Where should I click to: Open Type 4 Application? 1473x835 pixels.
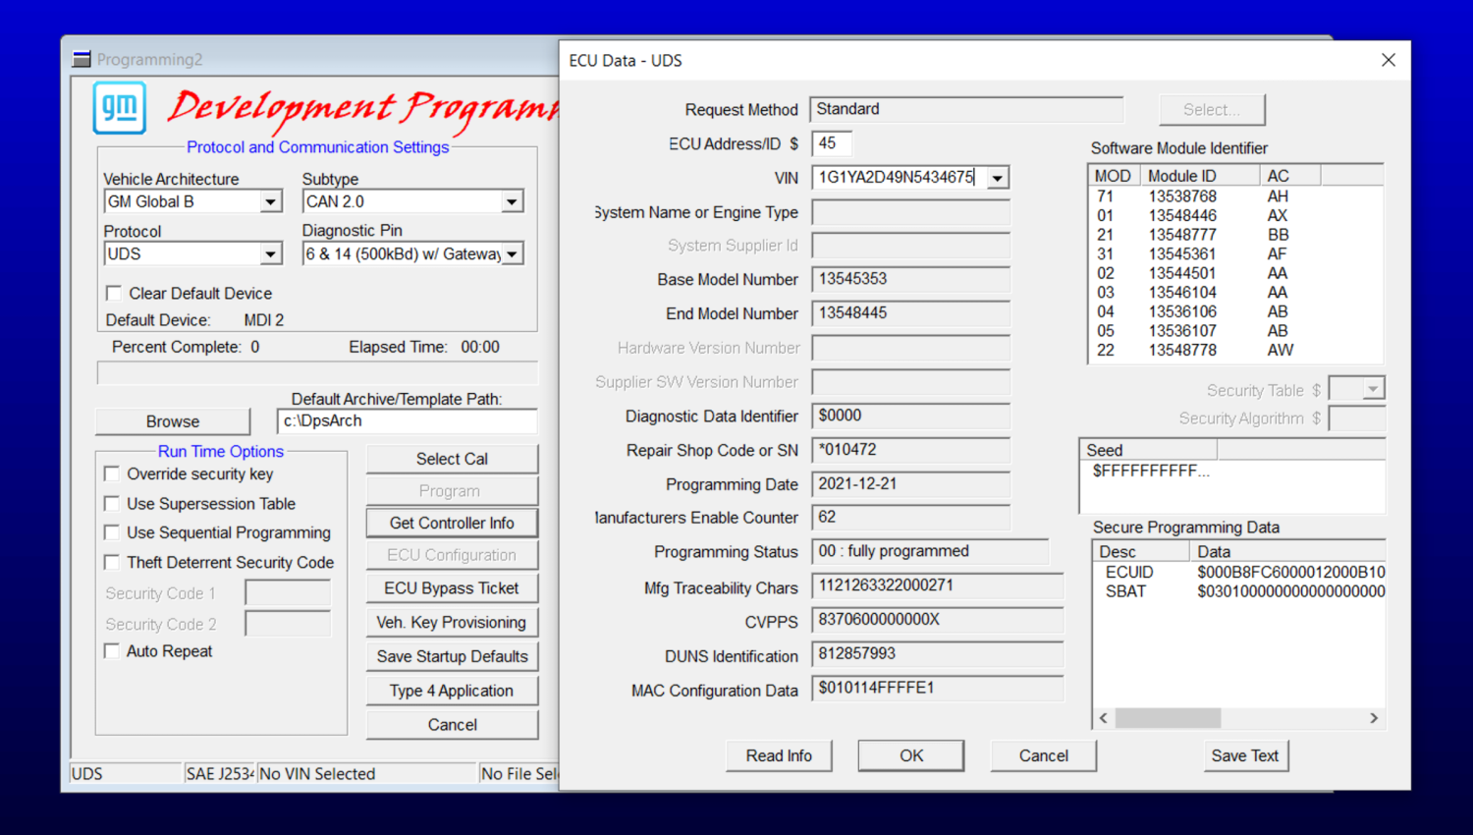[x=452, y=691]
